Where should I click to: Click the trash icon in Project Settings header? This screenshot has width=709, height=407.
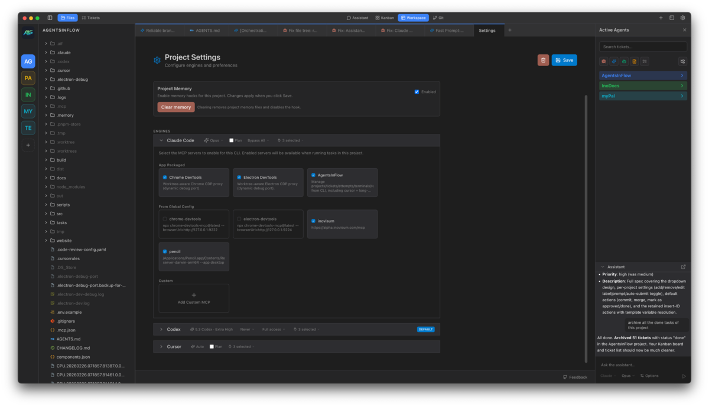543,60
